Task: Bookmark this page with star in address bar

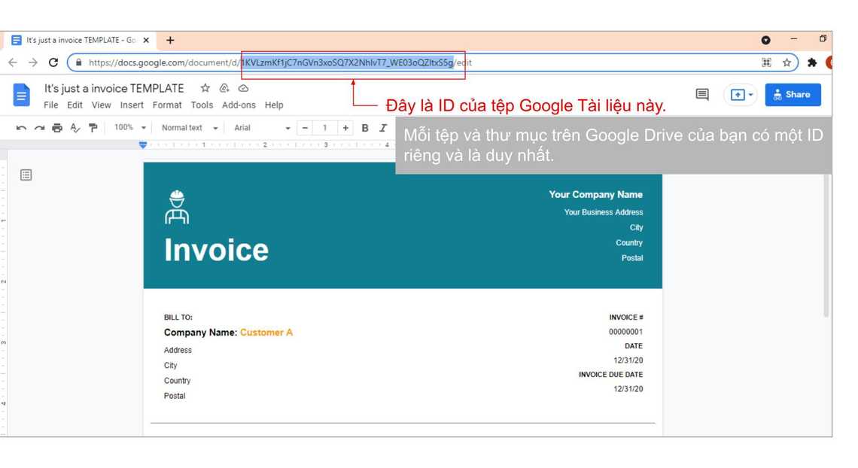Action: [786, 62]
